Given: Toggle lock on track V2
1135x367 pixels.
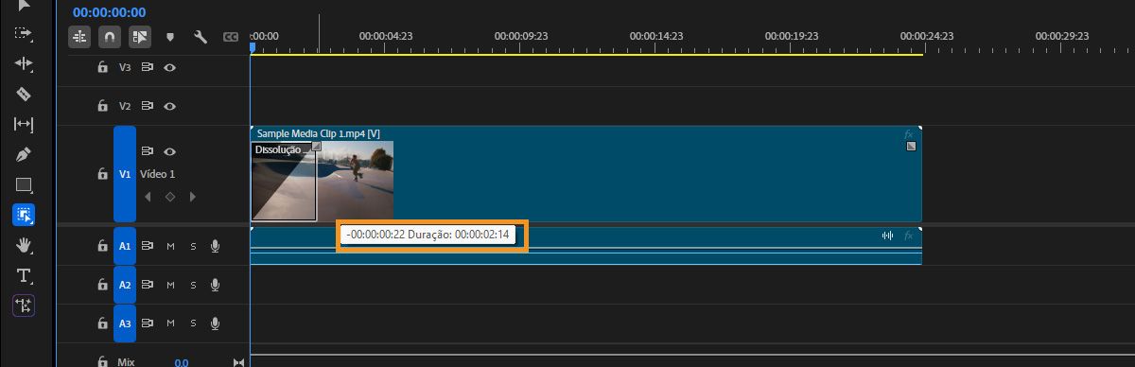Looking at the screenshot, I should pos(102,106).
